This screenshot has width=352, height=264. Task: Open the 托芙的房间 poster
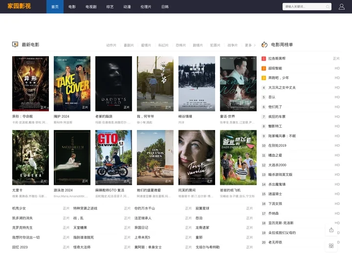click(x=197, y=157)
